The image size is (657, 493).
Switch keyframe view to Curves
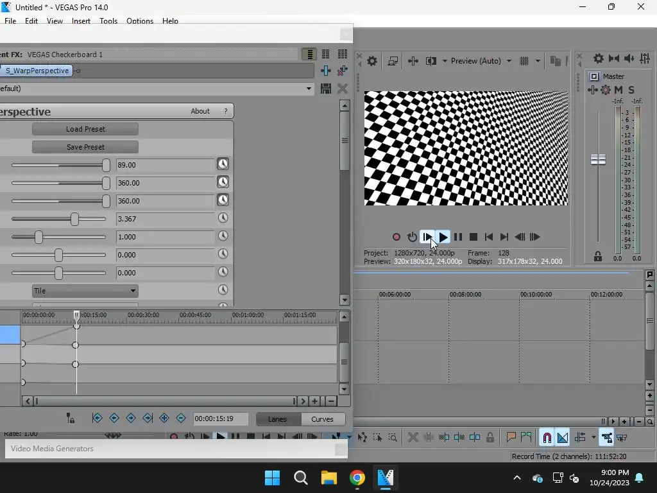[x=322, y=419]
